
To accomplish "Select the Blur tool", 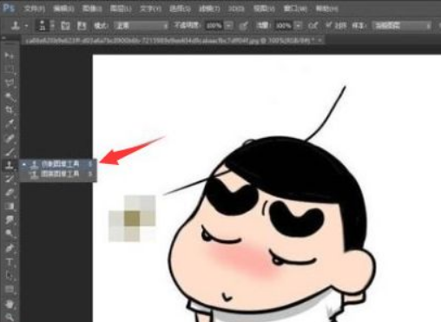I will [x=9, y=220].
